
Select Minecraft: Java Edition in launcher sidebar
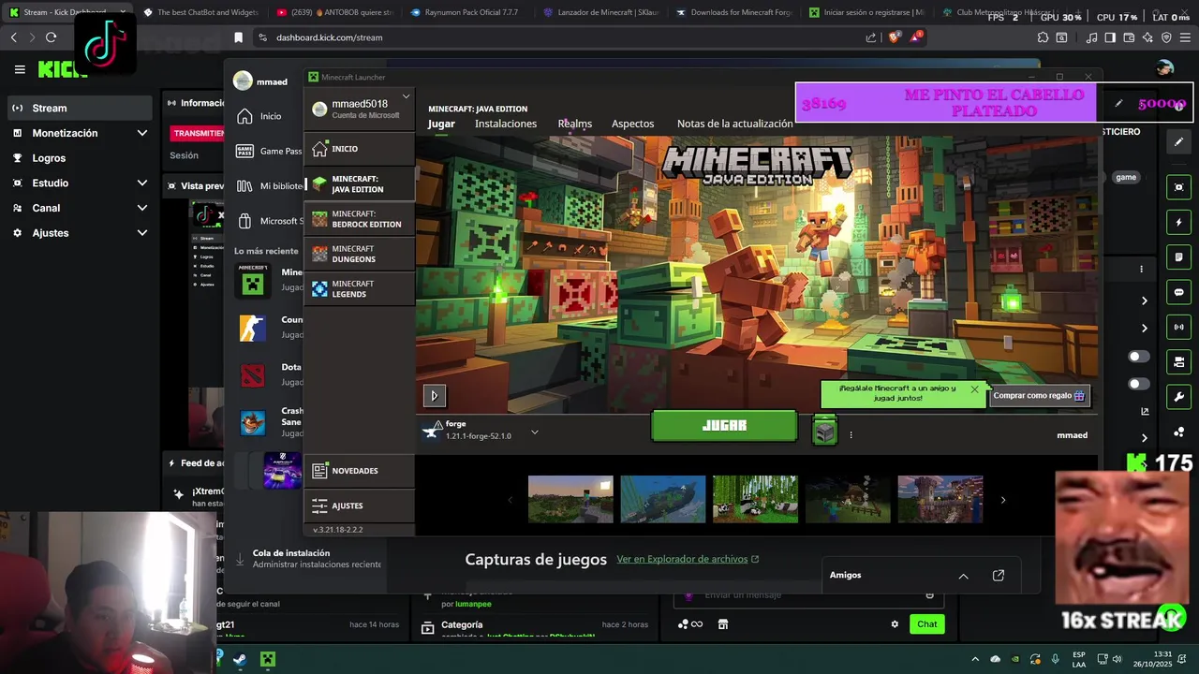tap(360, 183)
